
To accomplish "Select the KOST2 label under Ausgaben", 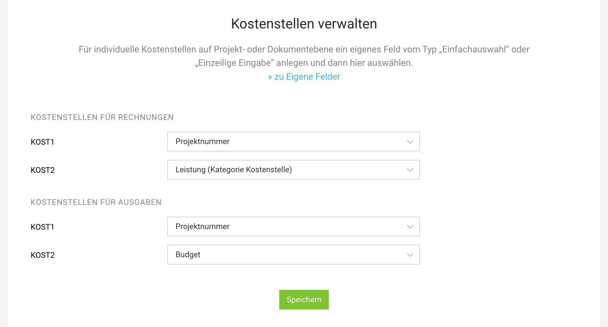I will click(42, 255).
